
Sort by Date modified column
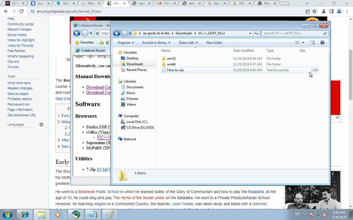(x=244, y=51)
